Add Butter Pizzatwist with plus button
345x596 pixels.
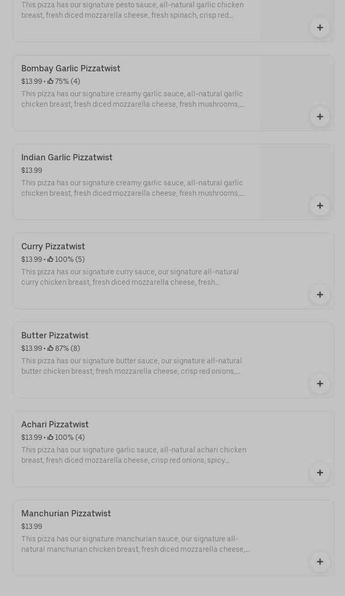tap(320, 384)
